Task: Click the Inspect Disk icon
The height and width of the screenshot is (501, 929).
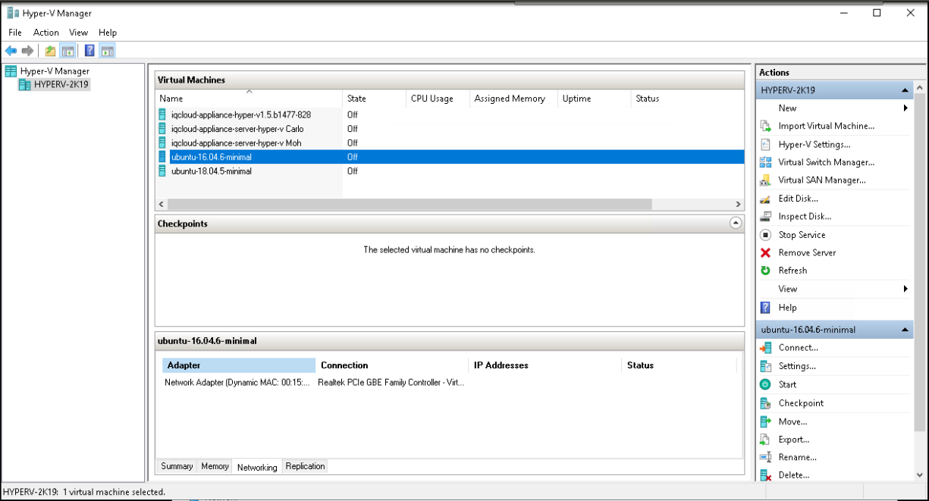Action: [x=765, y=217]
